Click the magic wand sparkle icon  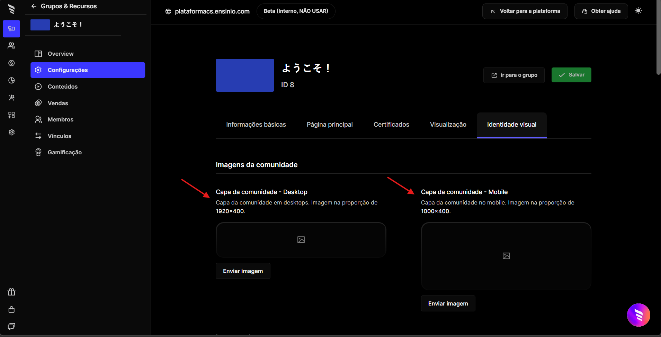pyautogui.click(x=11, y=98)
